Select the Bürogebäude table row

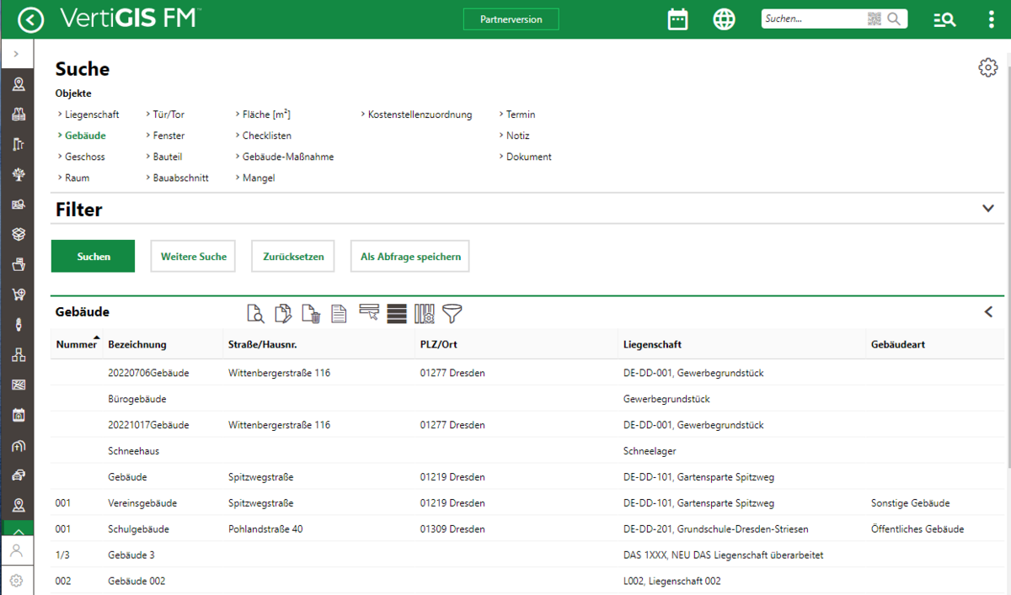coord(527,399)
